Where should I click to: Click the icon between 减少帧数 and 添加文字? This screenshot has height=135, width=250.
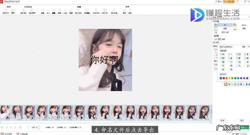click(87, 10)
